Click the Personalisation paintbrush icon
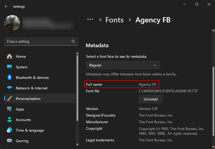 [x=10, y=99]
